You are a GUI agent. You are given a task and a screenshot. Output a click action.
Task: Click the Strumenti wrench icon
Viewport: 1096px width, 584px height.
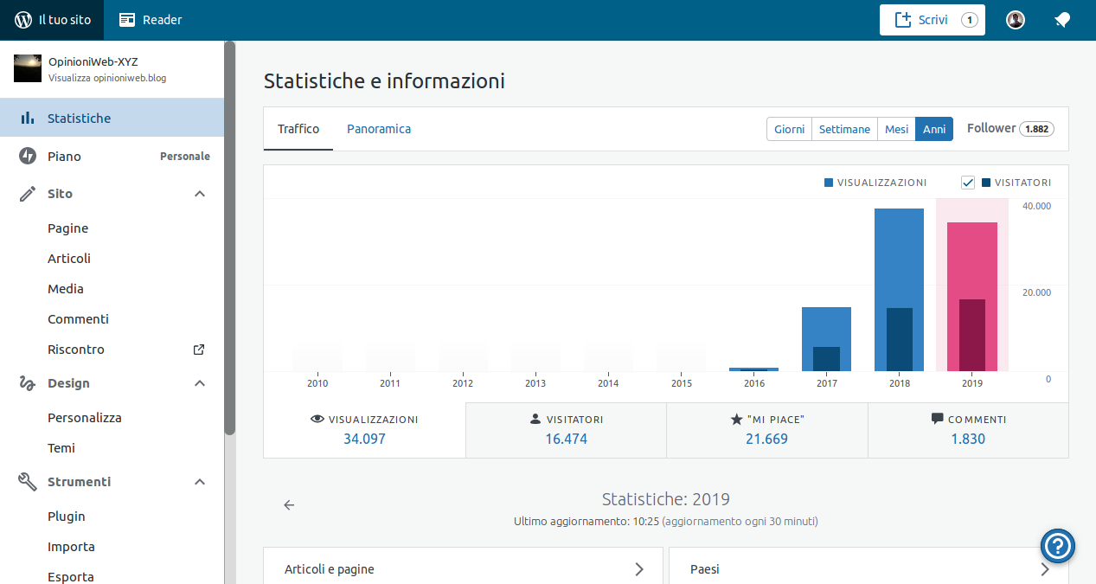(27, 482)
